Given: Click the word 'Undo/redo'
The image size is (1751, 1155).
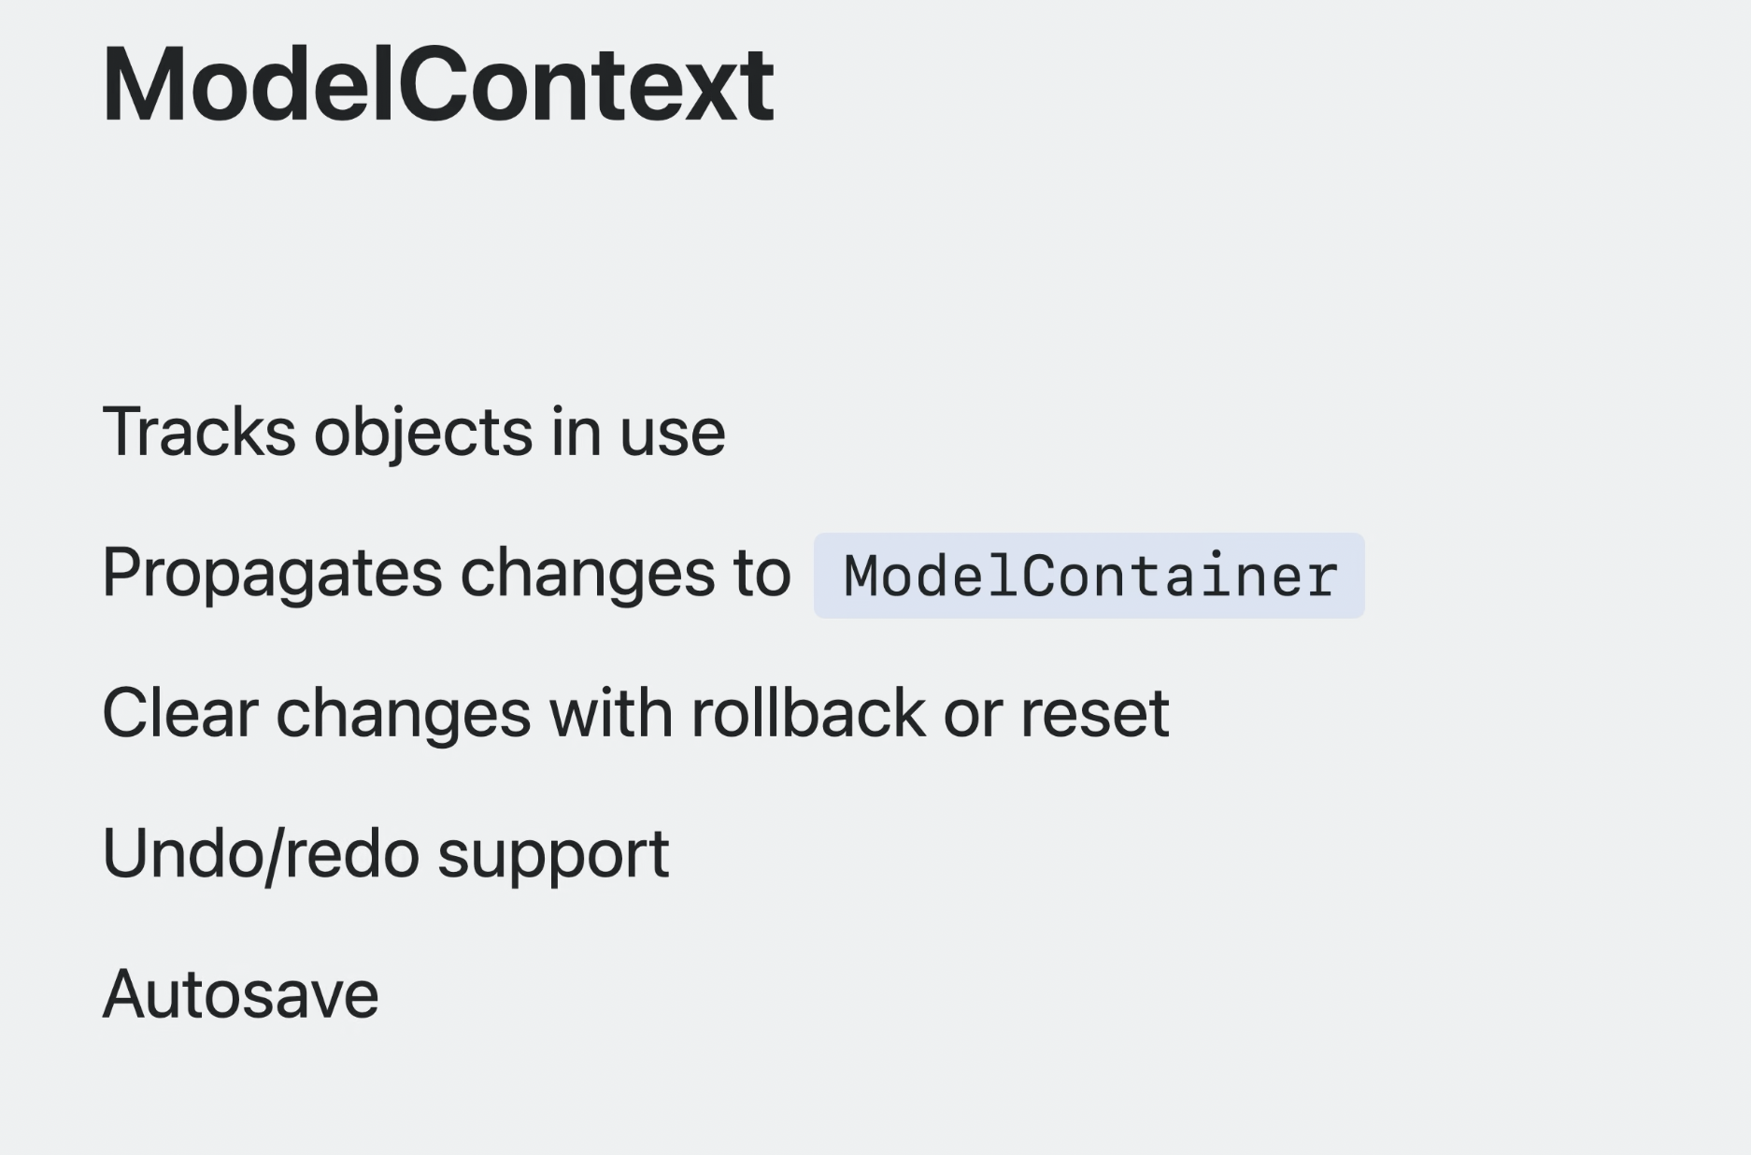Looking at the screenshot, I should [261, 855].
